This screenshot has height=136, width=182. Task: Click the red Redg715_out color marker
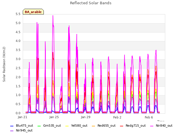tap(121, 126)
